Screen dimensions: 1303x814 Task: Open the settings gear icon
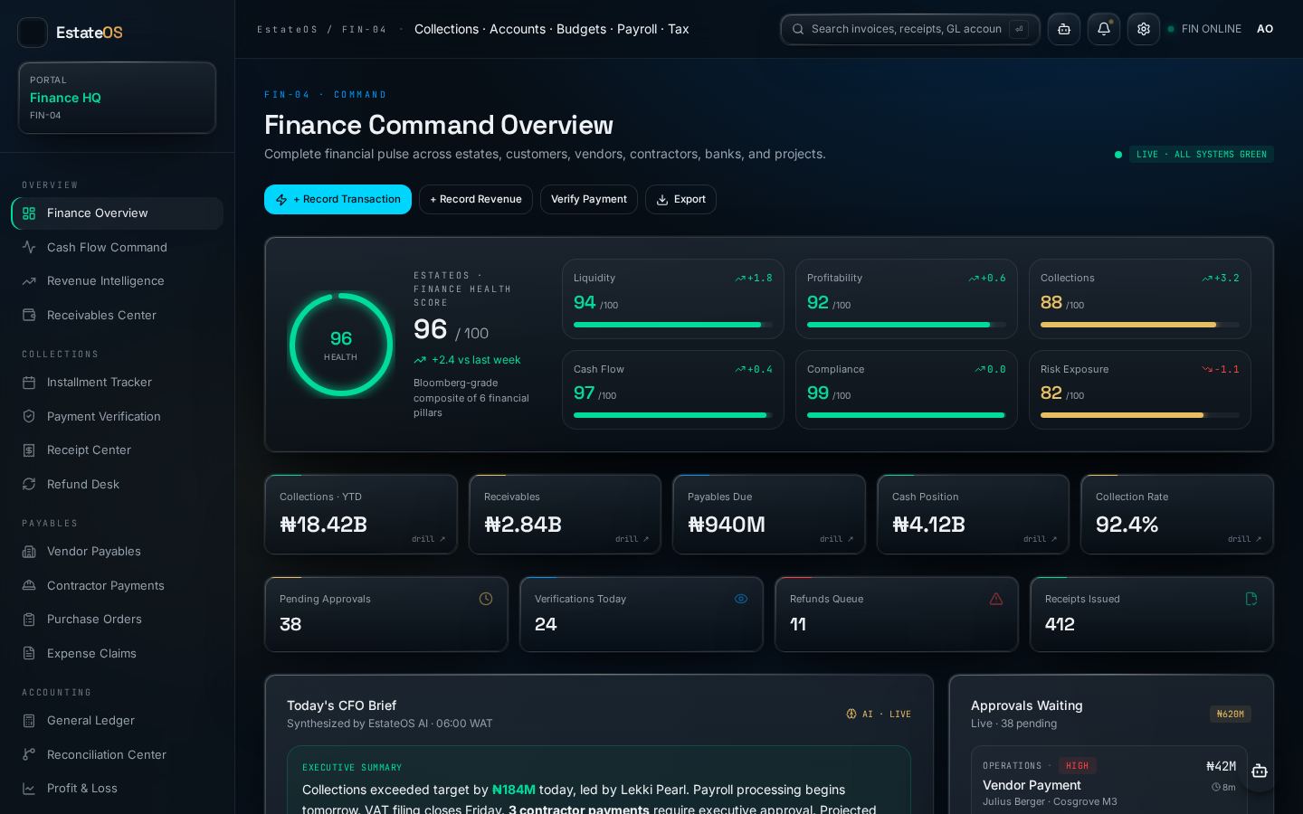1144,29
